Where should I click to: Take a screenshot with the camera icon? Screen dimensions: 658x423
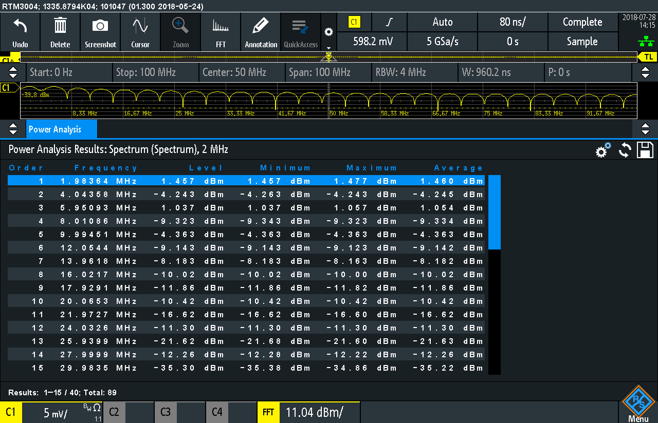point(100,31)
